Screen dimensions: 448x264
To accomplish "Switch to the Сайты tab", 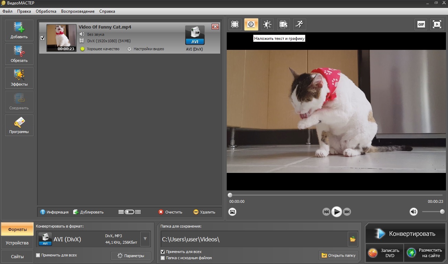I will [17, 256].
